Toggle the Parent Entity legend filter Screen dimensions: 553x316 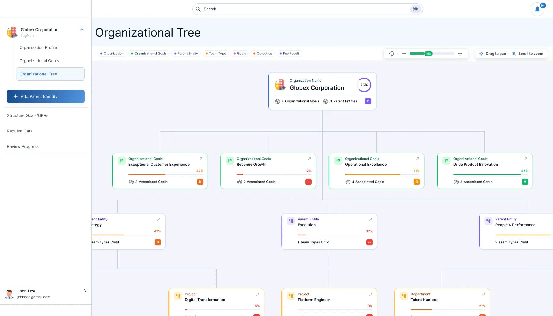(186, 54)
